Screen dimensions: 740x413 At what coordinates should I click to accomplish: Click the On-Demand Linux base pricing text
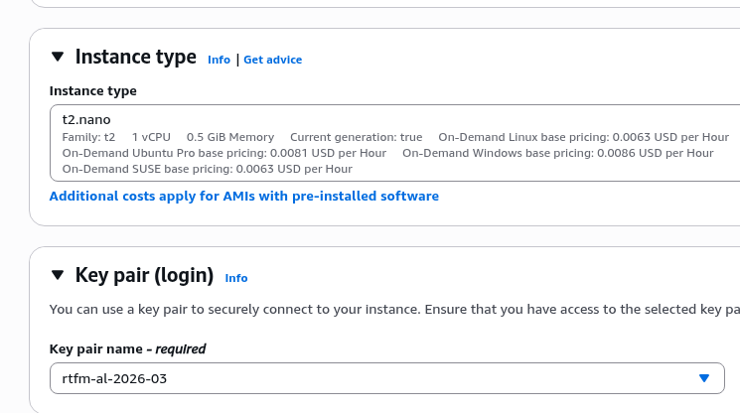pyautogui.click(x=583, y=137)
